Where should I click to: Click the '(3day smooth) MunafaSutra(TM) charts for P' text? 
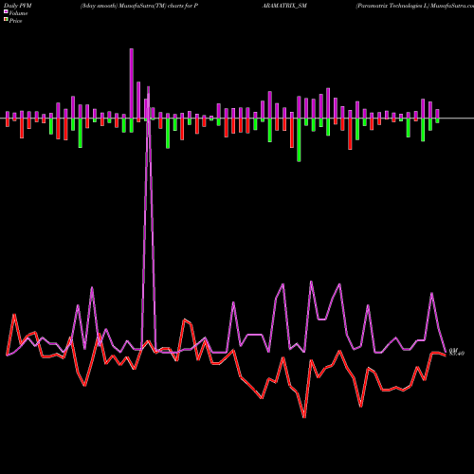click(139, 6)
